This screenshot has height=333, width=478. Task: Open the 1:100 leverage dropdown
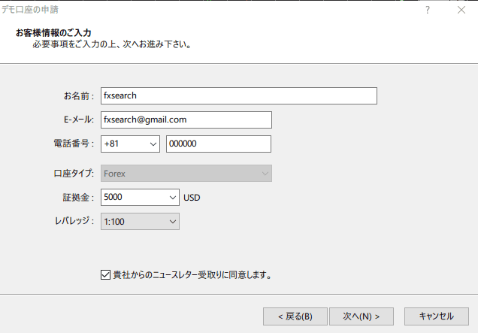pyautogui.click(x=140, y=222)
